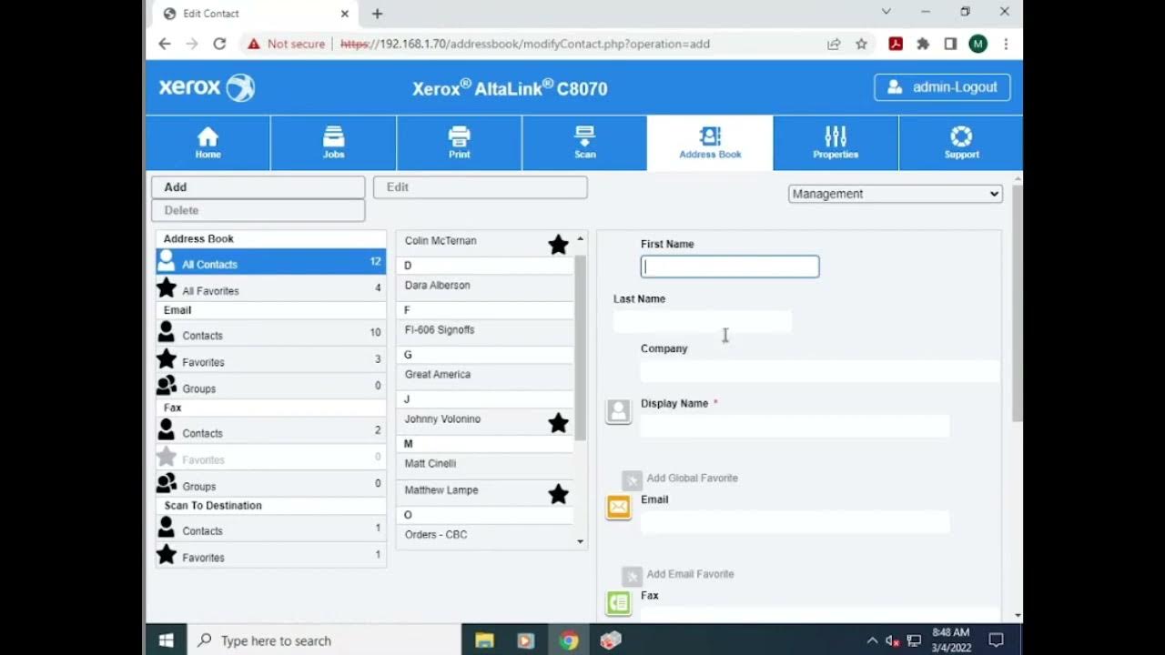This screenshot has height=655, width=1165.
Task: Click the Last Name input field
Action: (x=703, y=321)
